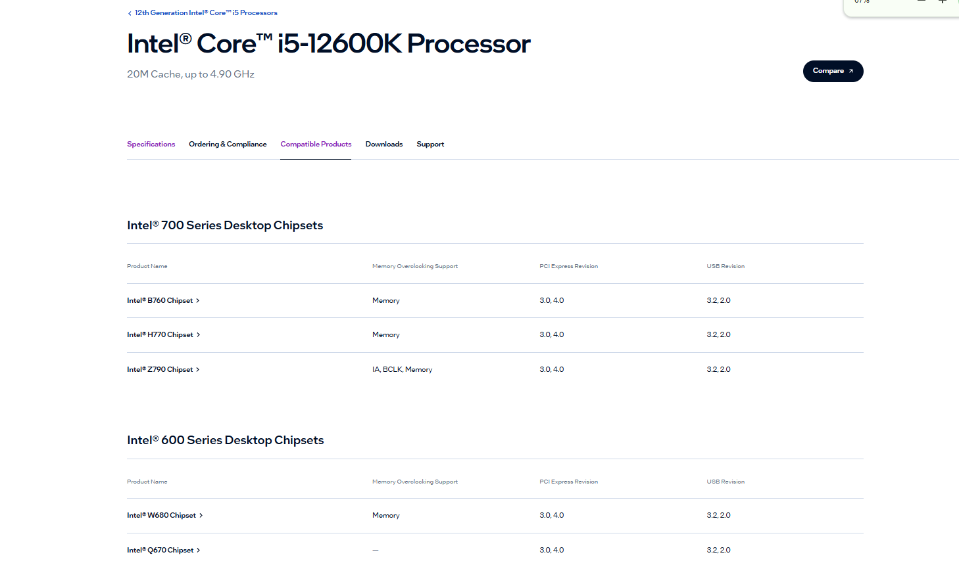Click the PCI Express value in W680 row
Screen dimensions: 959x565
click(x=552, y=515)
